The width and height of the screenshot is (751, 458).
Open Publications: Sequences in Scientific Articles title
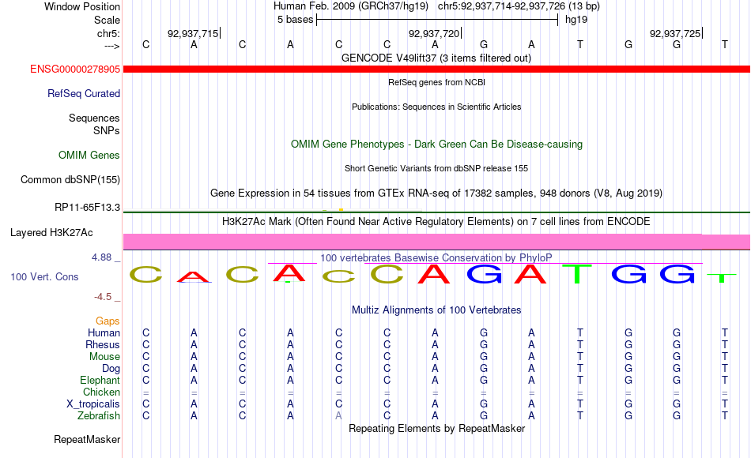(436, 107)
